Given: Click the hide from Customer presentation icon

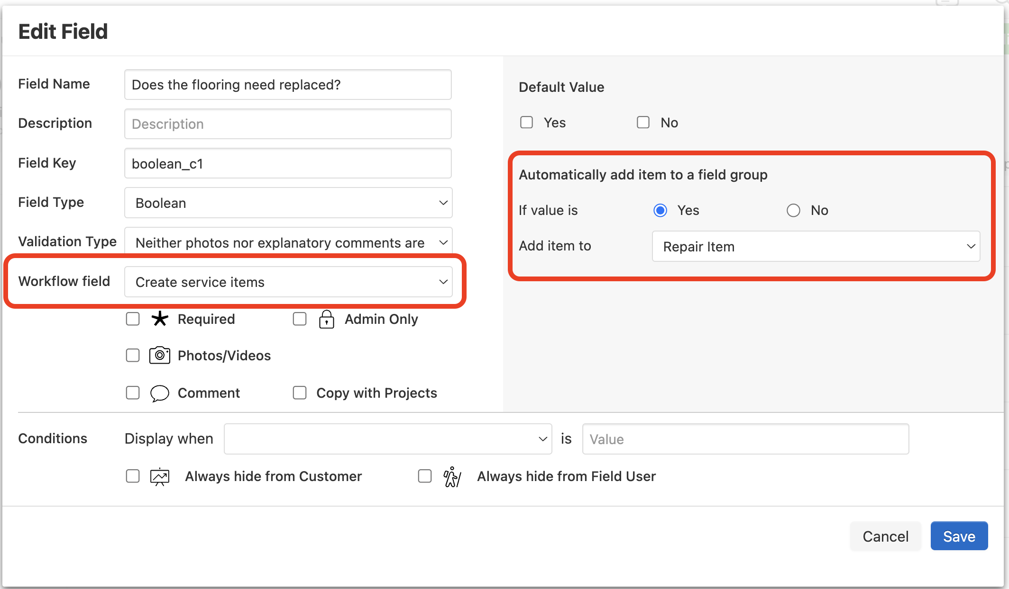Looking at the screenshot, I should (x=160, y=476).
